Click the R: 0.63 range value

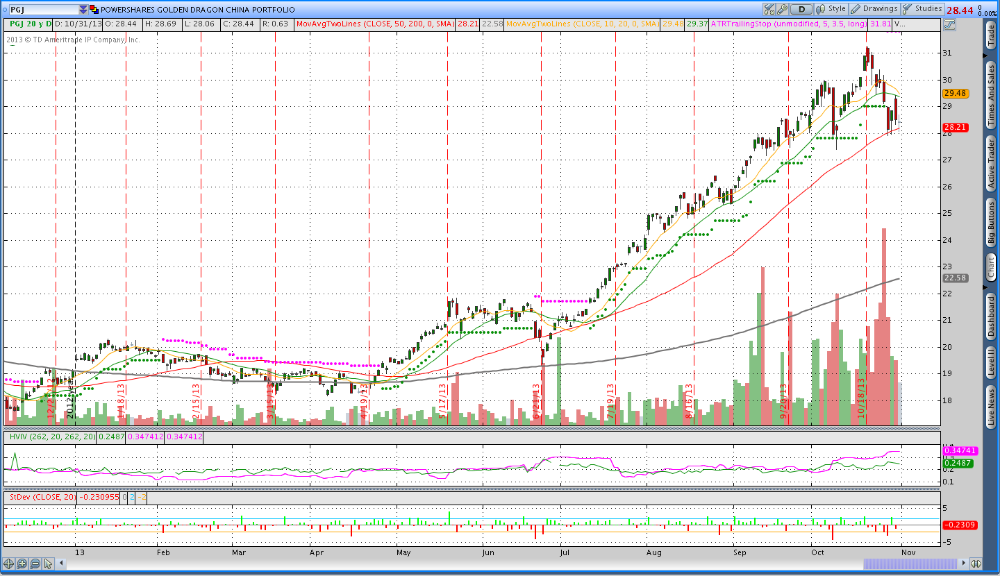[275, 24]
